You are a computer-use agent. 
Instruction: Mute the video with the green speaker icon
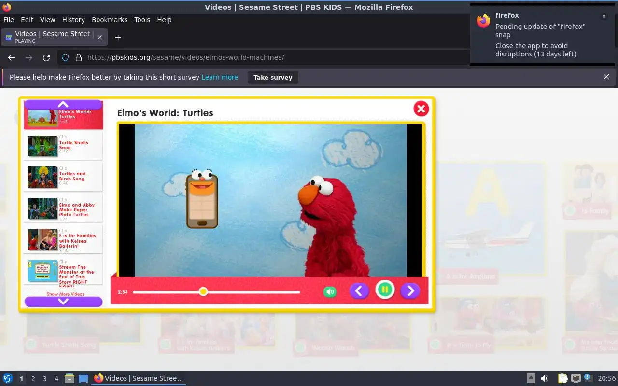[330, 291]
